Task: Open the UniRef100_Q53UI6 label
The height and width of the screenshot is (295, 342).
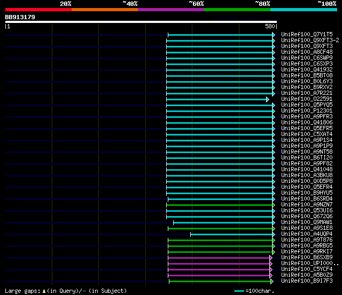Action: [307, 211]
